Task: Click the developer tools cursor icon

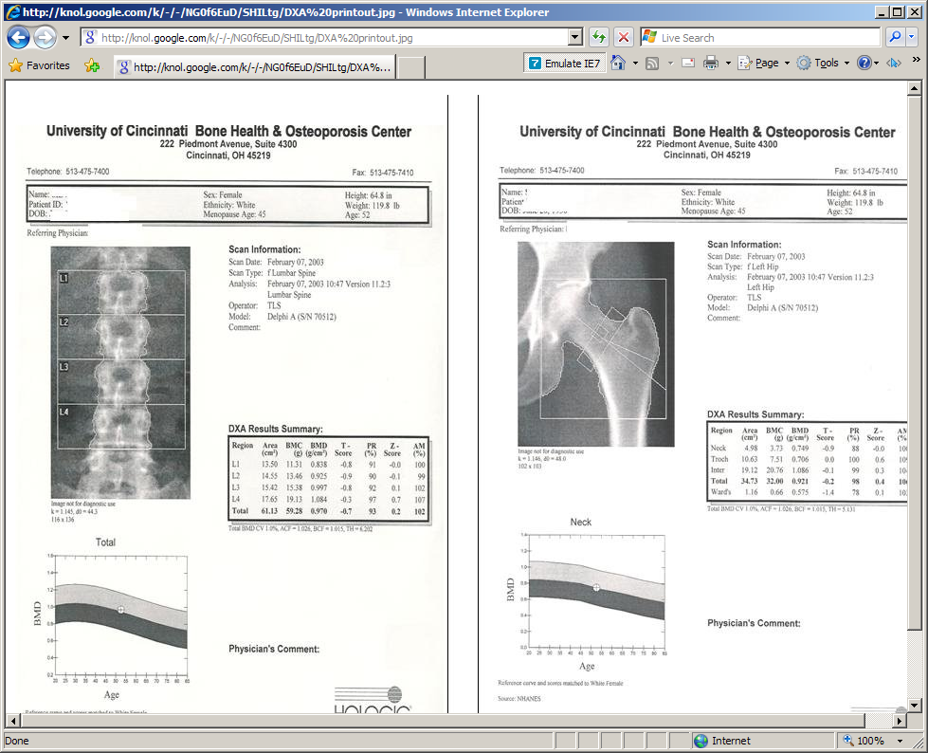Action: coord(894,63)
